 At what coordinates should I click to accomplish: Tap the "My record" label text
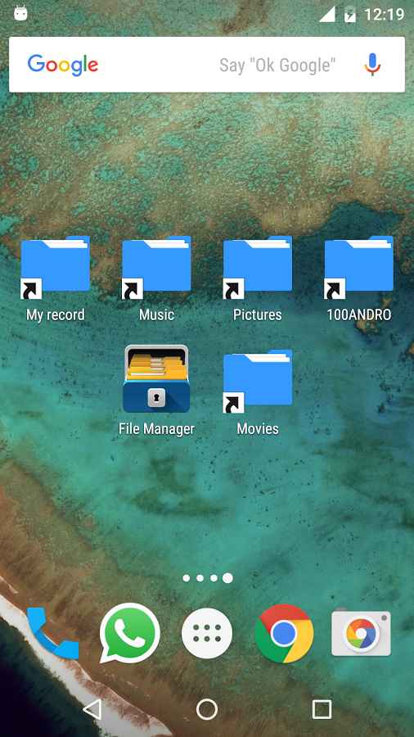(56, 314)
